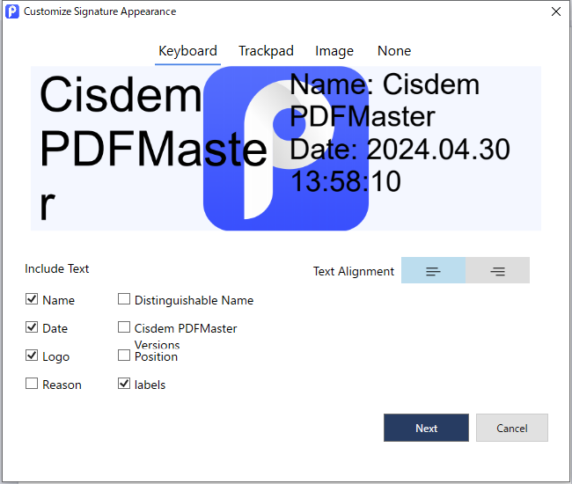Close the Customize Signature Appearance window
The height and width of the screenshot is (484, 572).
coord(556,11)
